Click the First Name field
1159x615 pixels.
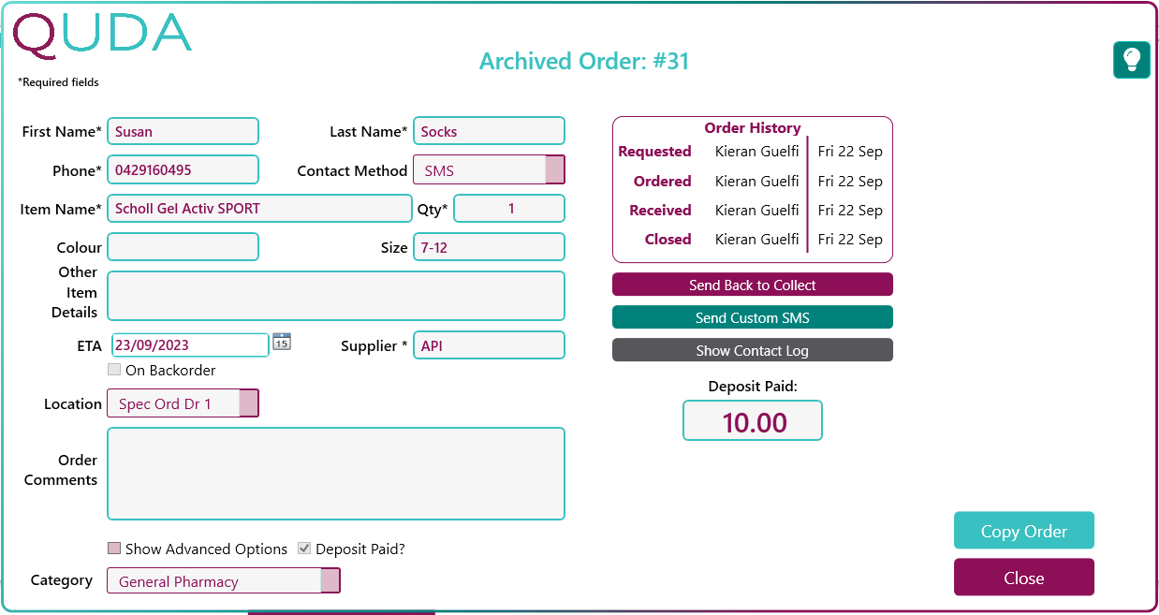point(183,131)
